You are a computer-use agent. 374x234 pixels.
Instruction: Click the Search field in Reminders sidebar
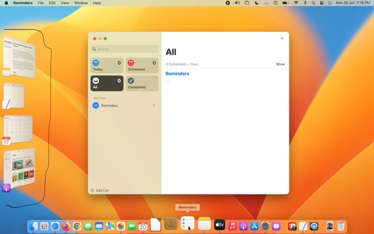[124, 49]
